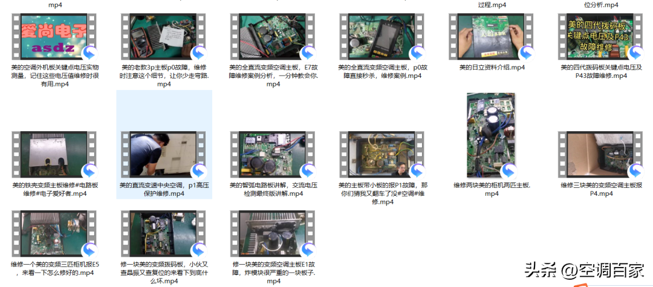This screenshot has width=653, height=287.
Task: Click file name 美的铁壳变频主板维修#电路板
Action: [x=54, y=189]
